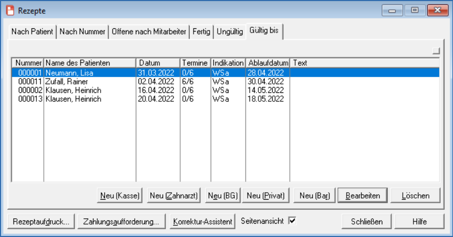Add a new Privat prescription
This screenshot has width=453, height=237.
click(266, 196)
